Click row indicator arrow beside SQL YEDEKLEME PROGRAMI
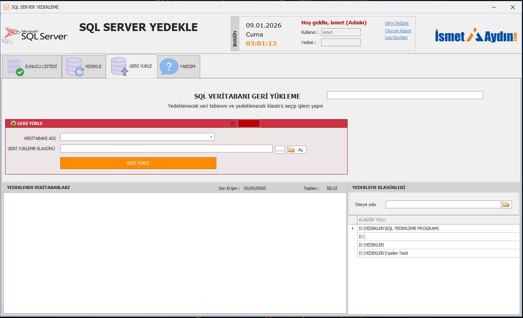The height and width of the screenshot is (318, 523). (352, 228)
